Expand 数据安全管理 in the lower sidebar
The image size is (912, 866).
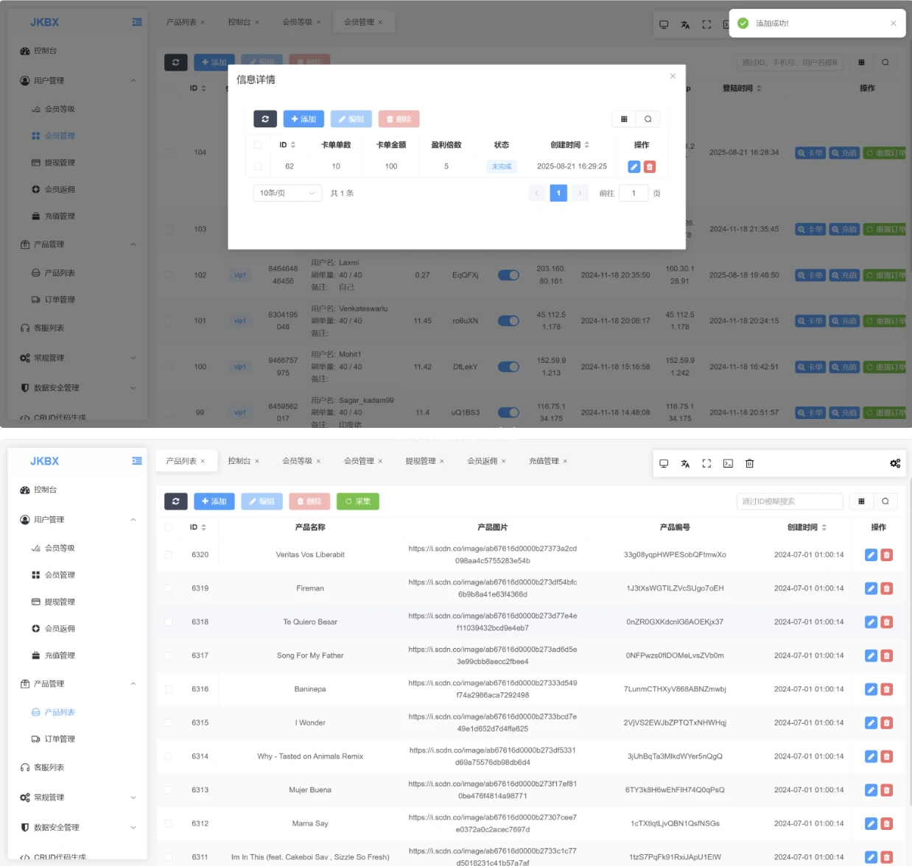[77, 828]
